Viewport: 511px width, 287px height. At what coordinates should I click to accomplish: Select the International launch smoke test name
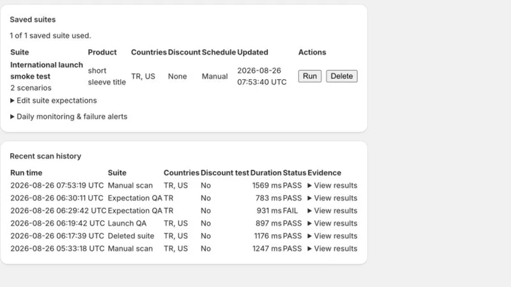tap(47, 71)
